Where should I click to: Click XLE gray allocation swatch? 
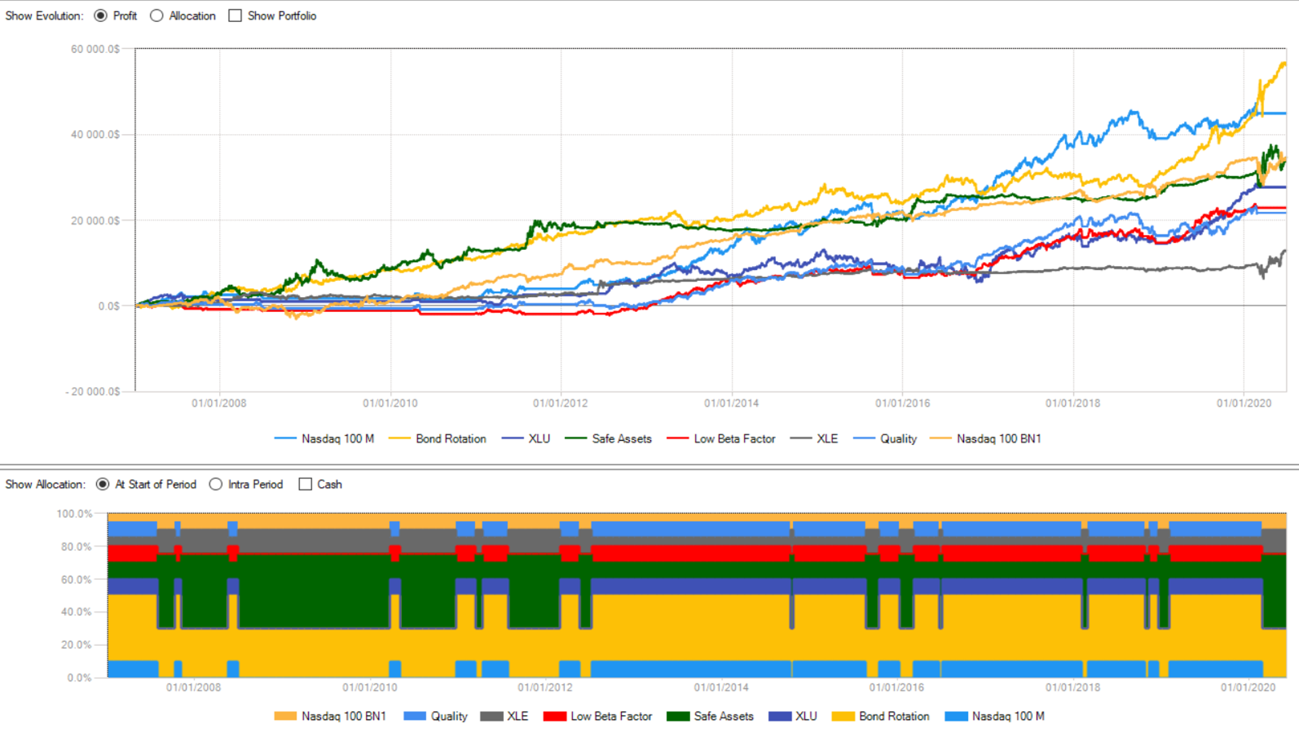492,716
